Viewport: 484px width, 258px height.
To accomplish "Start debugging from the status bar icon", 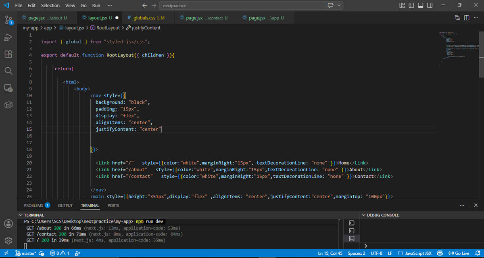I will pyautogui.click(x=77, y=254).
